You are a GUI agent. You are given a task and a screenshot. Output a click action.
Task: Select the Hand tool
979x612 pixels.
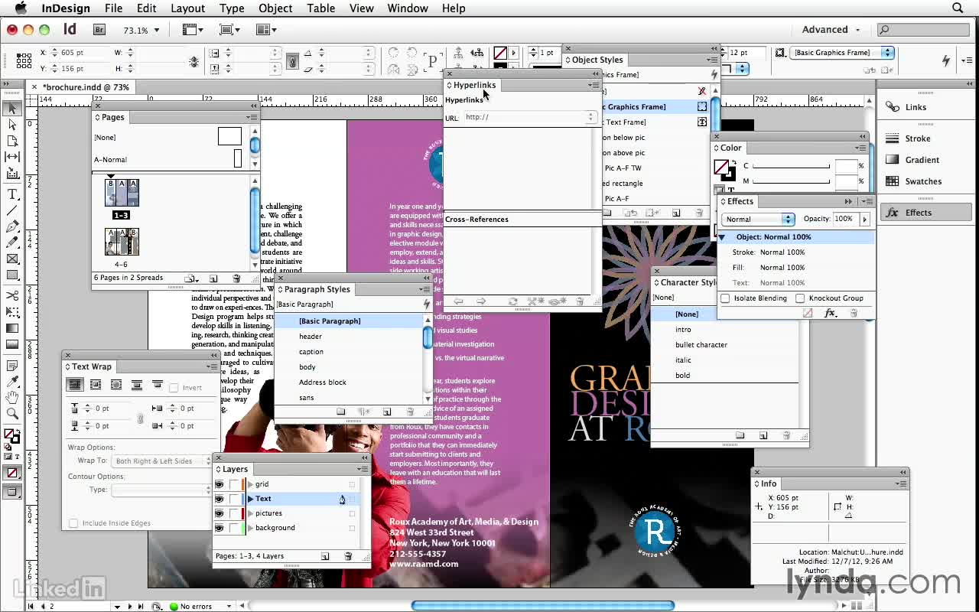click(12, 398)
